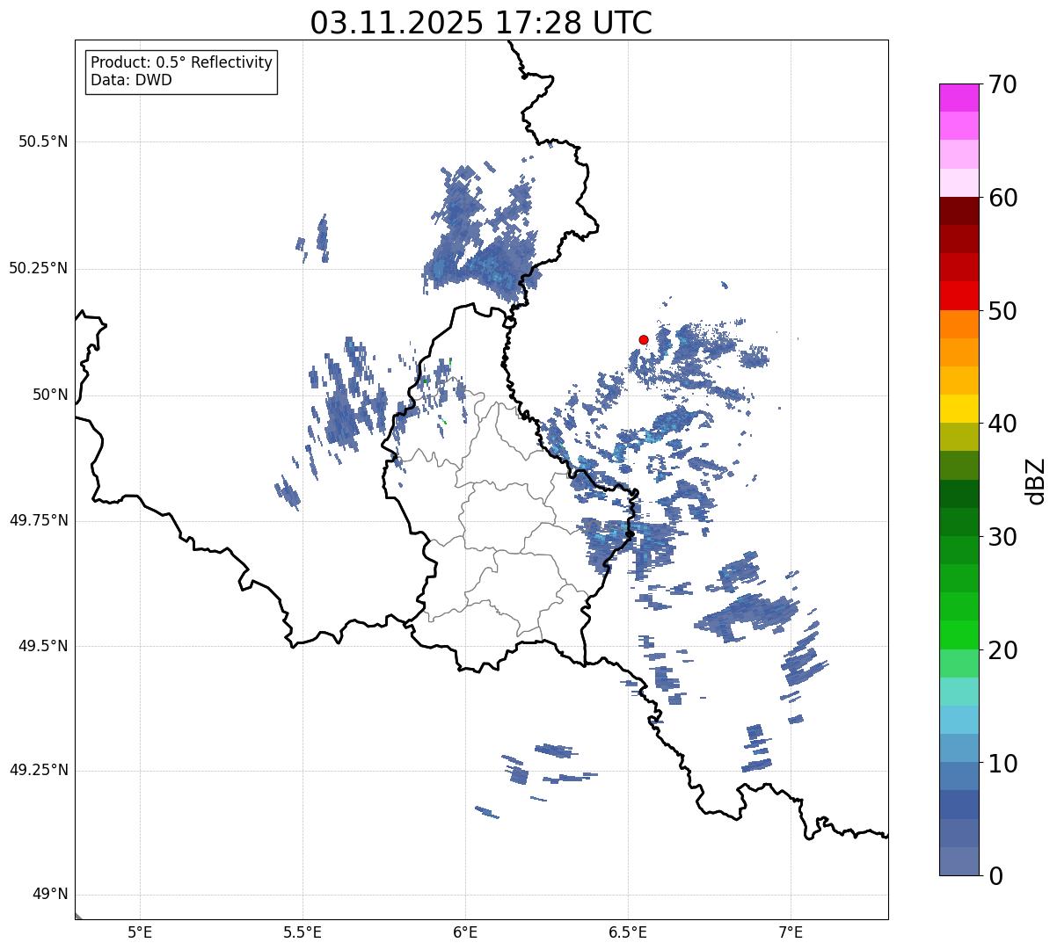Click the red station marker dot
The image size is (1057, 950).
click(644, 339)
